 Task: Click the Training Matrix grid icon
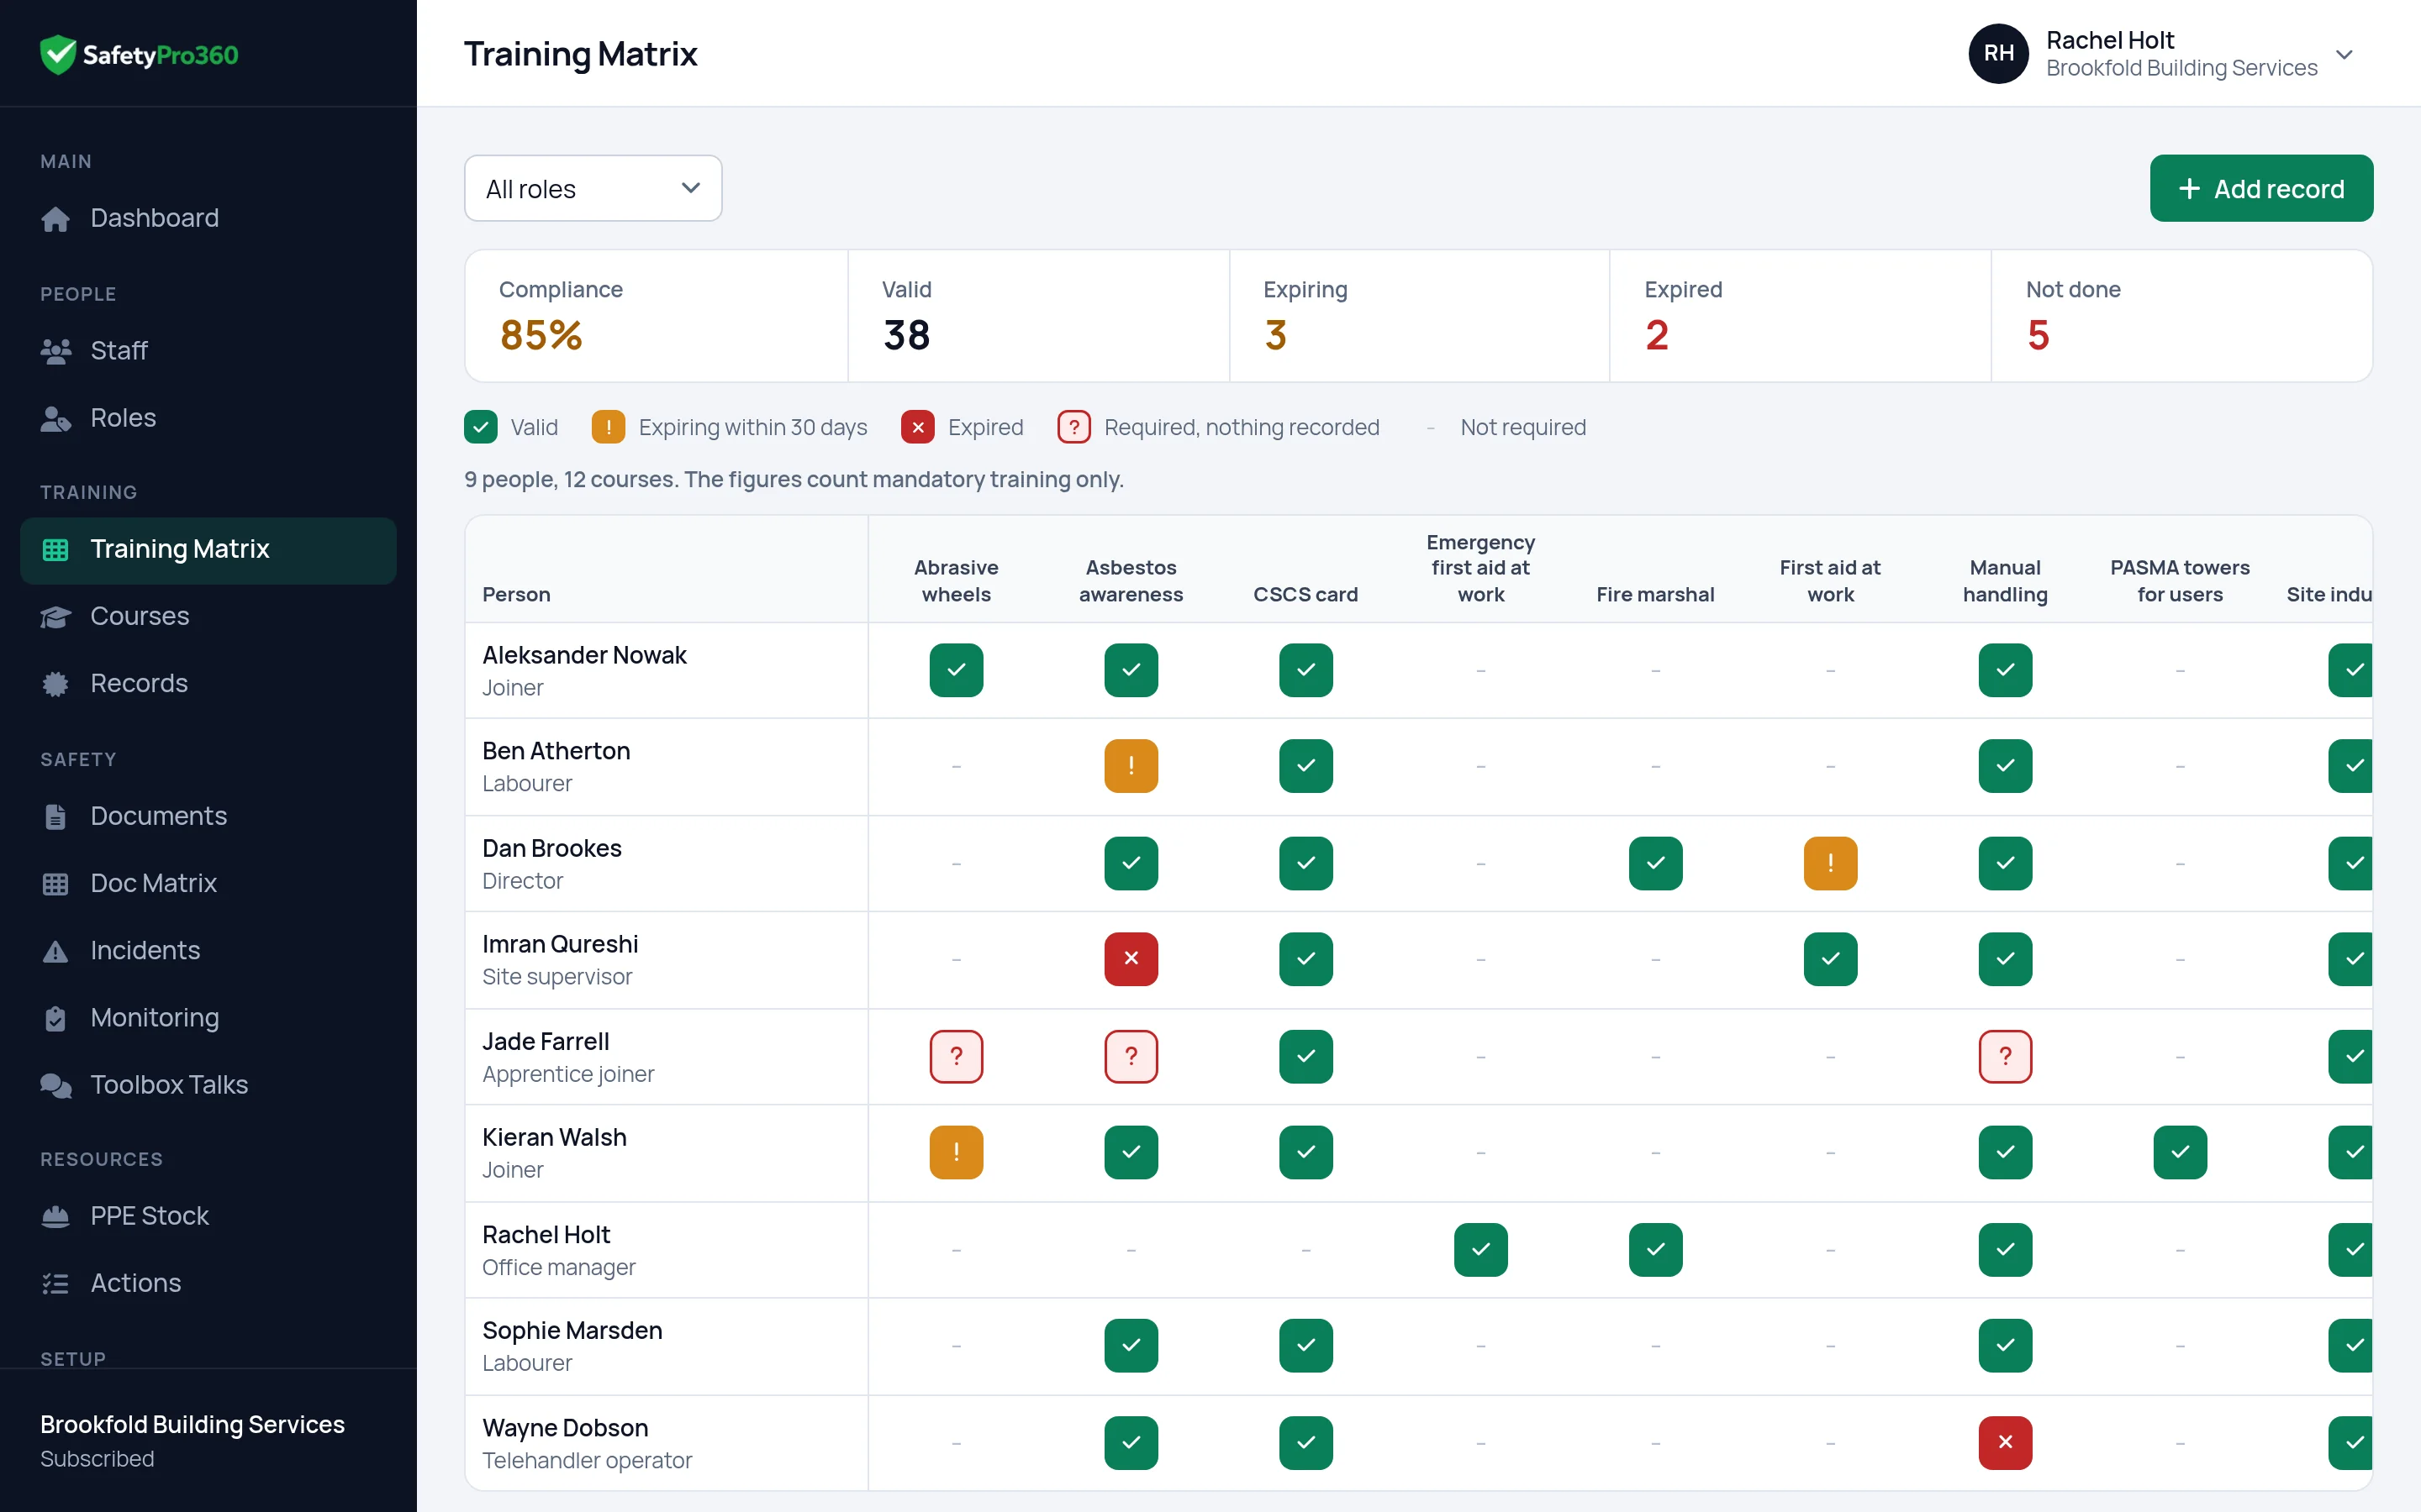(56, 549)
